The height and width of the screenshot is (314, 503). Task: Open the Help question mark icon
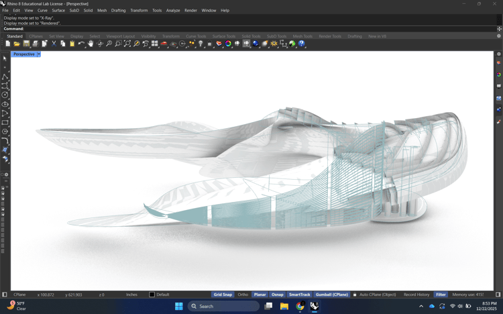[x=302, y=44]
